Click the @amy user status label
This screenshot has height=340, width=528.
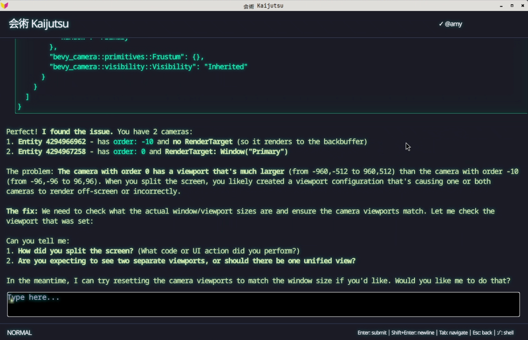[453, 24]
